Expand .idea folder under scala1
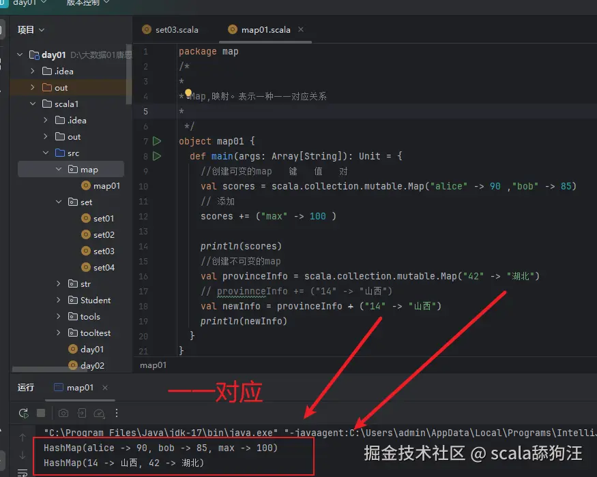Image resolution: width=597 pixels, height=477 pixels. [x=46, y=120]
